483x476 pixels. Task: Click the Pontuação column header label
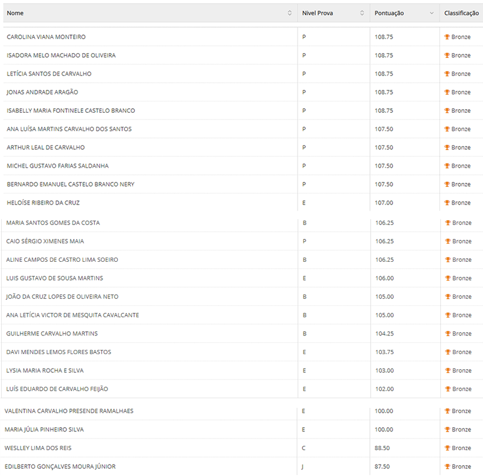coord(389,13)
